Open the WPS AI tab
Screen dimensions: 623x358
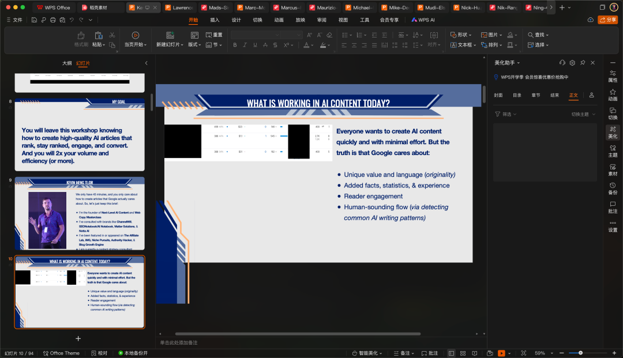coord(423,20)
